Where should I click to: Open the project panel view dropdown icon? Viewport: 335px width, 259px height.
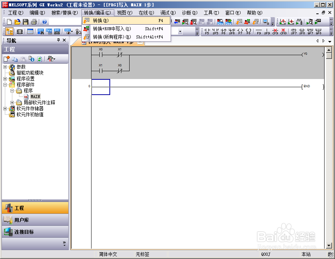(51, 59)
